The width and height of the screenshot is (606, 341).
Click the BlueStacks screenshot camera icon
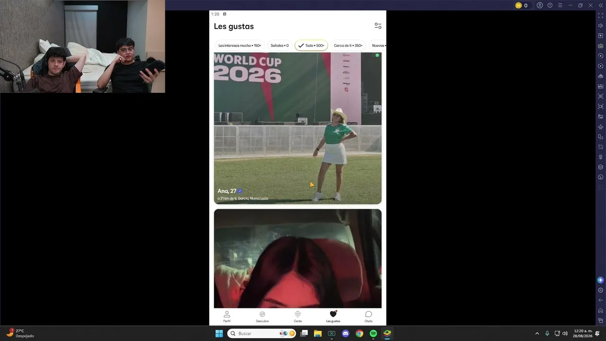pos(601,96)
